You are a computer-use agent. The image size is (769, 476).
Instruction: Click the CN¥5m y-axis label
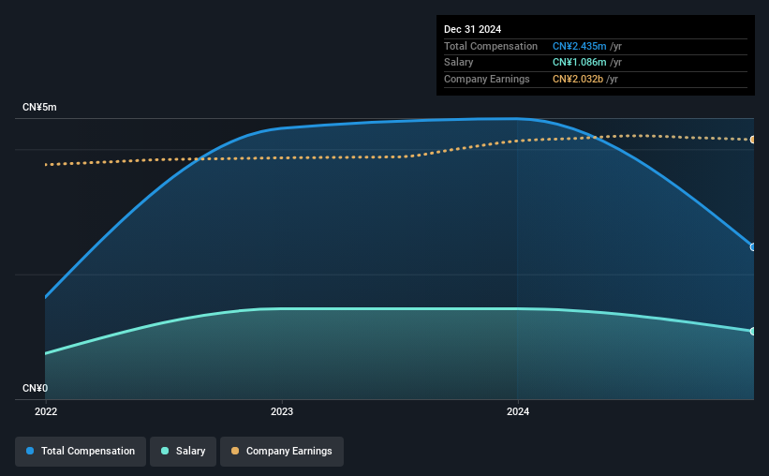[x=39, y=108]
